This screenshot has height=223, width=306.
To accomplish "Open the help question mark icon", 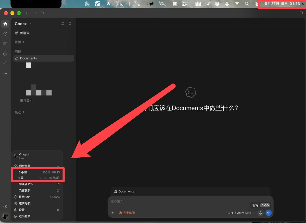I will 5,206.
